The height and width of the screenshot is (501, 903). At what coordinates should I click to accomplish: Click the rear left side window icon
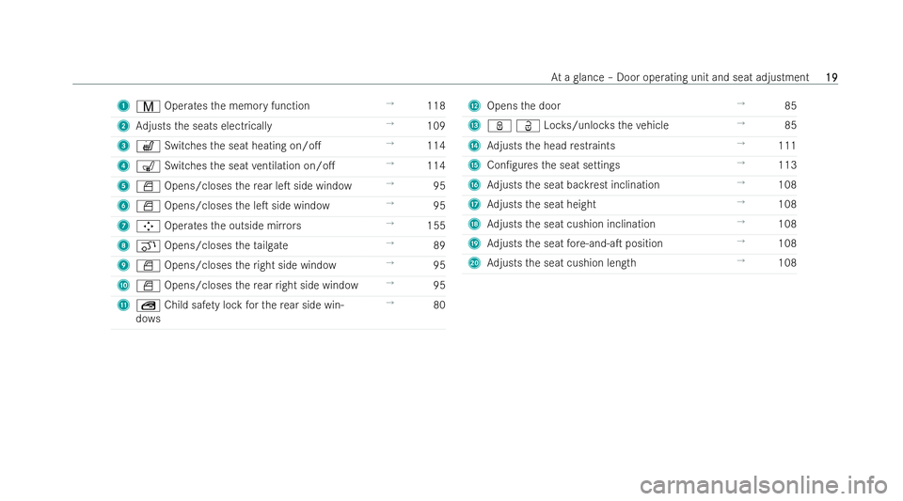point(148,186)
